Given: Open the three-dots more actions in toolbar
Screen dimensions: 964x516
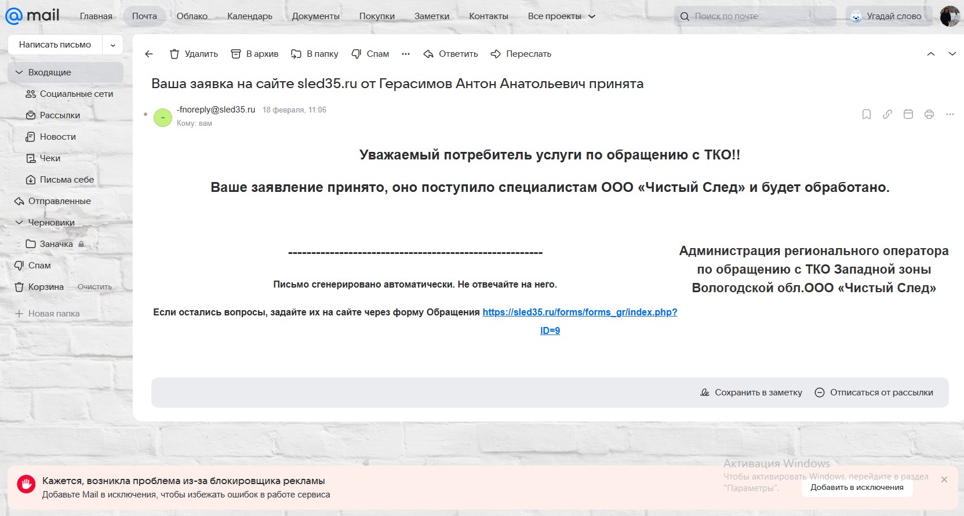Looking at the screenshot, I should (406, 54).
